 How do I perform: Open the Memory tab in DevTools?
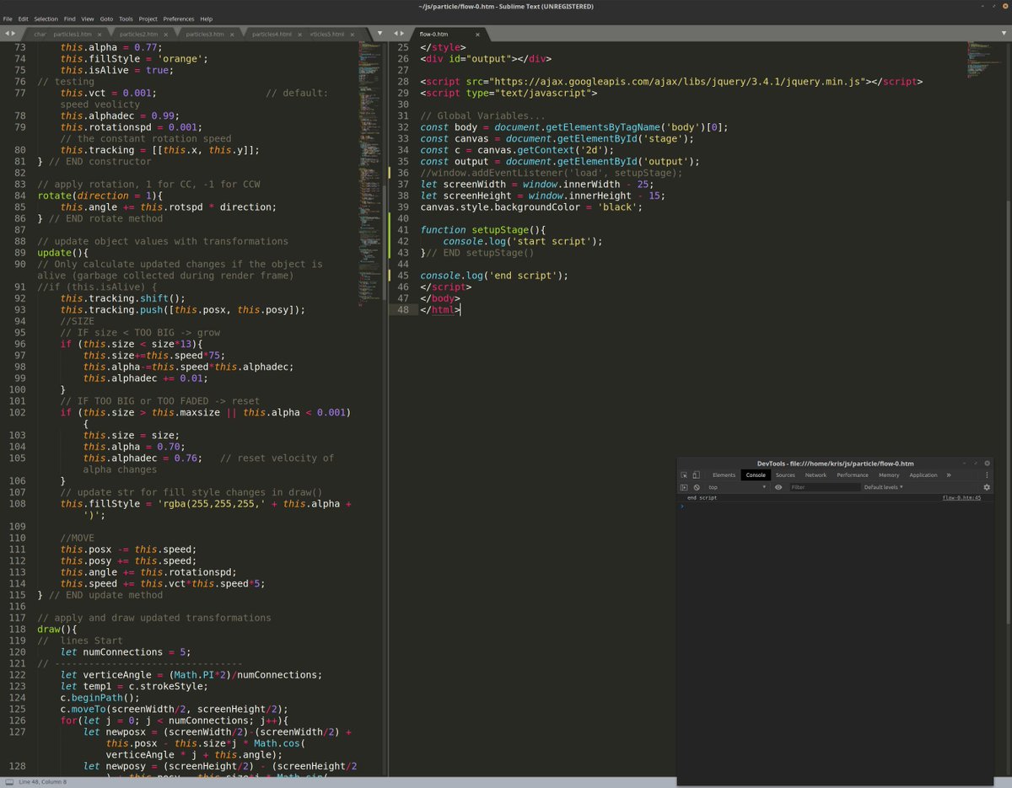889,475
